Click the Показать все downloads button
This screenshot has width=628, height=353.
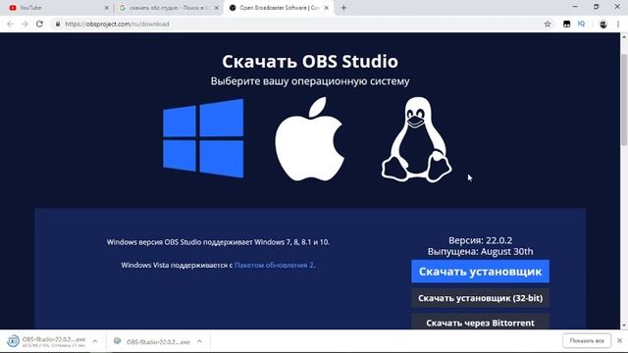(x=587, y=340)
